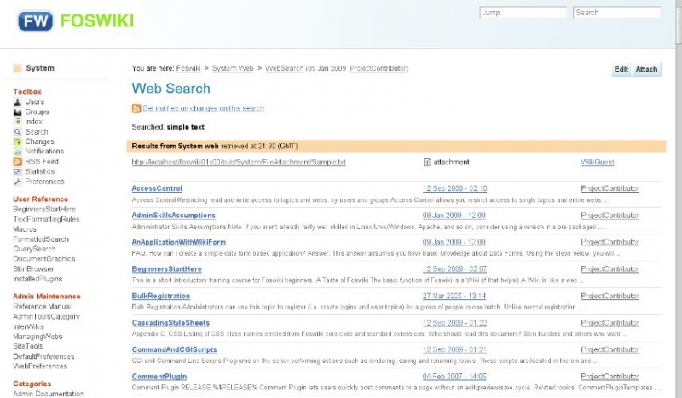Open the FormattedSearch reference link
The image size is (682, 398).
pos(41,239)
